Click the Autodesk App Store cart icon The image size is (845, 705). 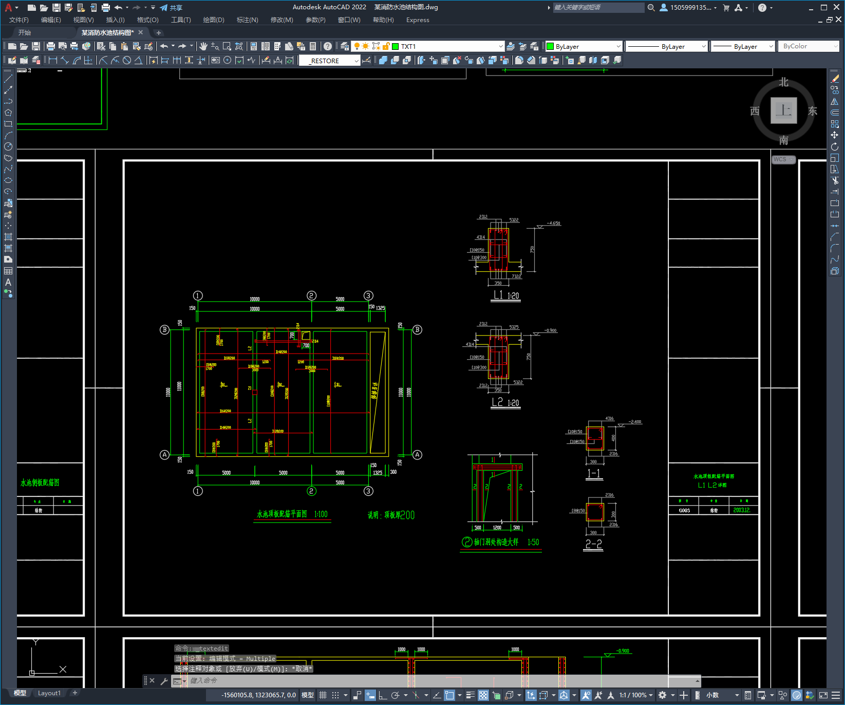coord(726,8)
